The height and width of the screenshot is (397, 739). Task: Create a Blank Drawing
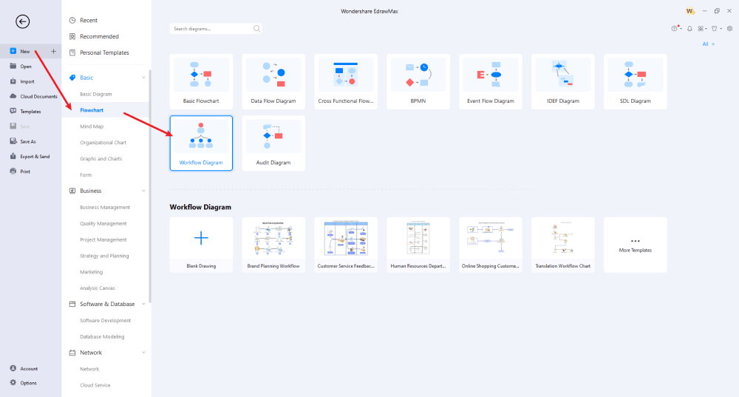click(201, 245)
